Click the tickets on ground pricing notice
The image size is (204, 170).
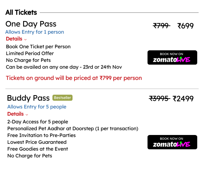click(x=74, y=78)
